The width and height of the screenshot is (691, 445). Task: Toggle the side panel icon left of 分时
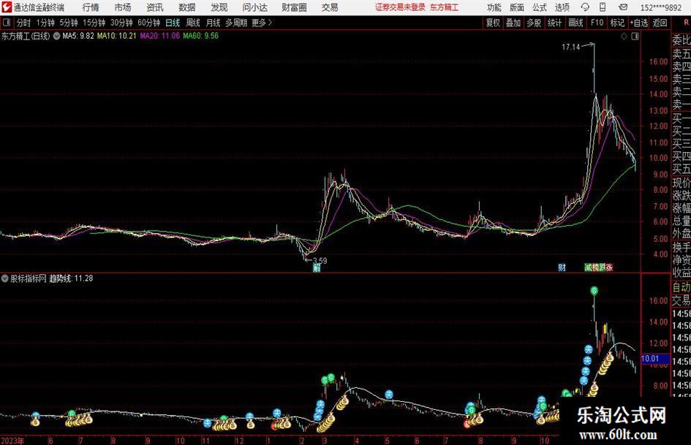click(x=7, y=22)
